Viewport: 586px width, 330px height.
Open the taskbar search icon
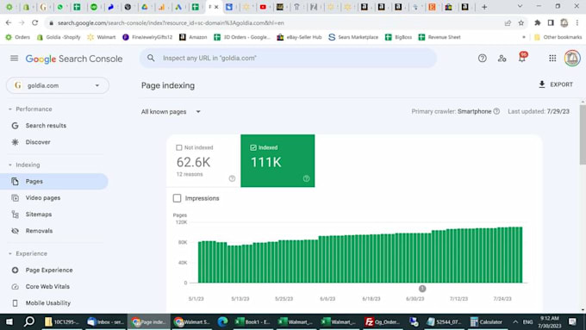(x=29, y=321)
